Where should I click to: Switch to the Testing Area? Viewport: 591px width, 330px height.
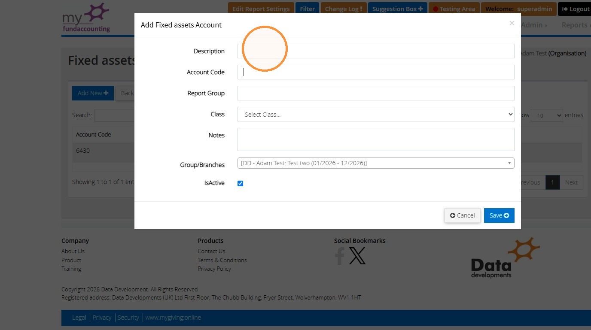tap(454, 9)
